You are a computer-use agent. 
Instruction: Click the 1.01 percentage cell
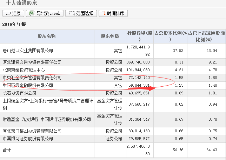[213, 93]
